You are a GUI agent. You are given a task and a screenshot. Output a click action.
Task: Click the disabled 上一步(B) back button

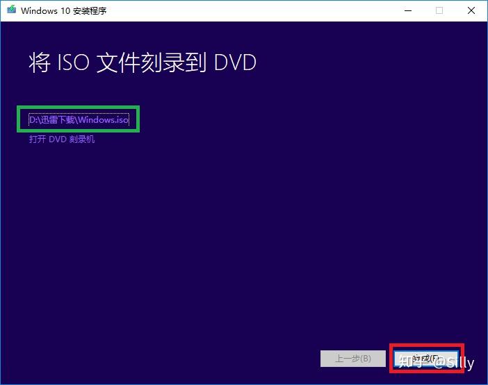pos(353,359)
